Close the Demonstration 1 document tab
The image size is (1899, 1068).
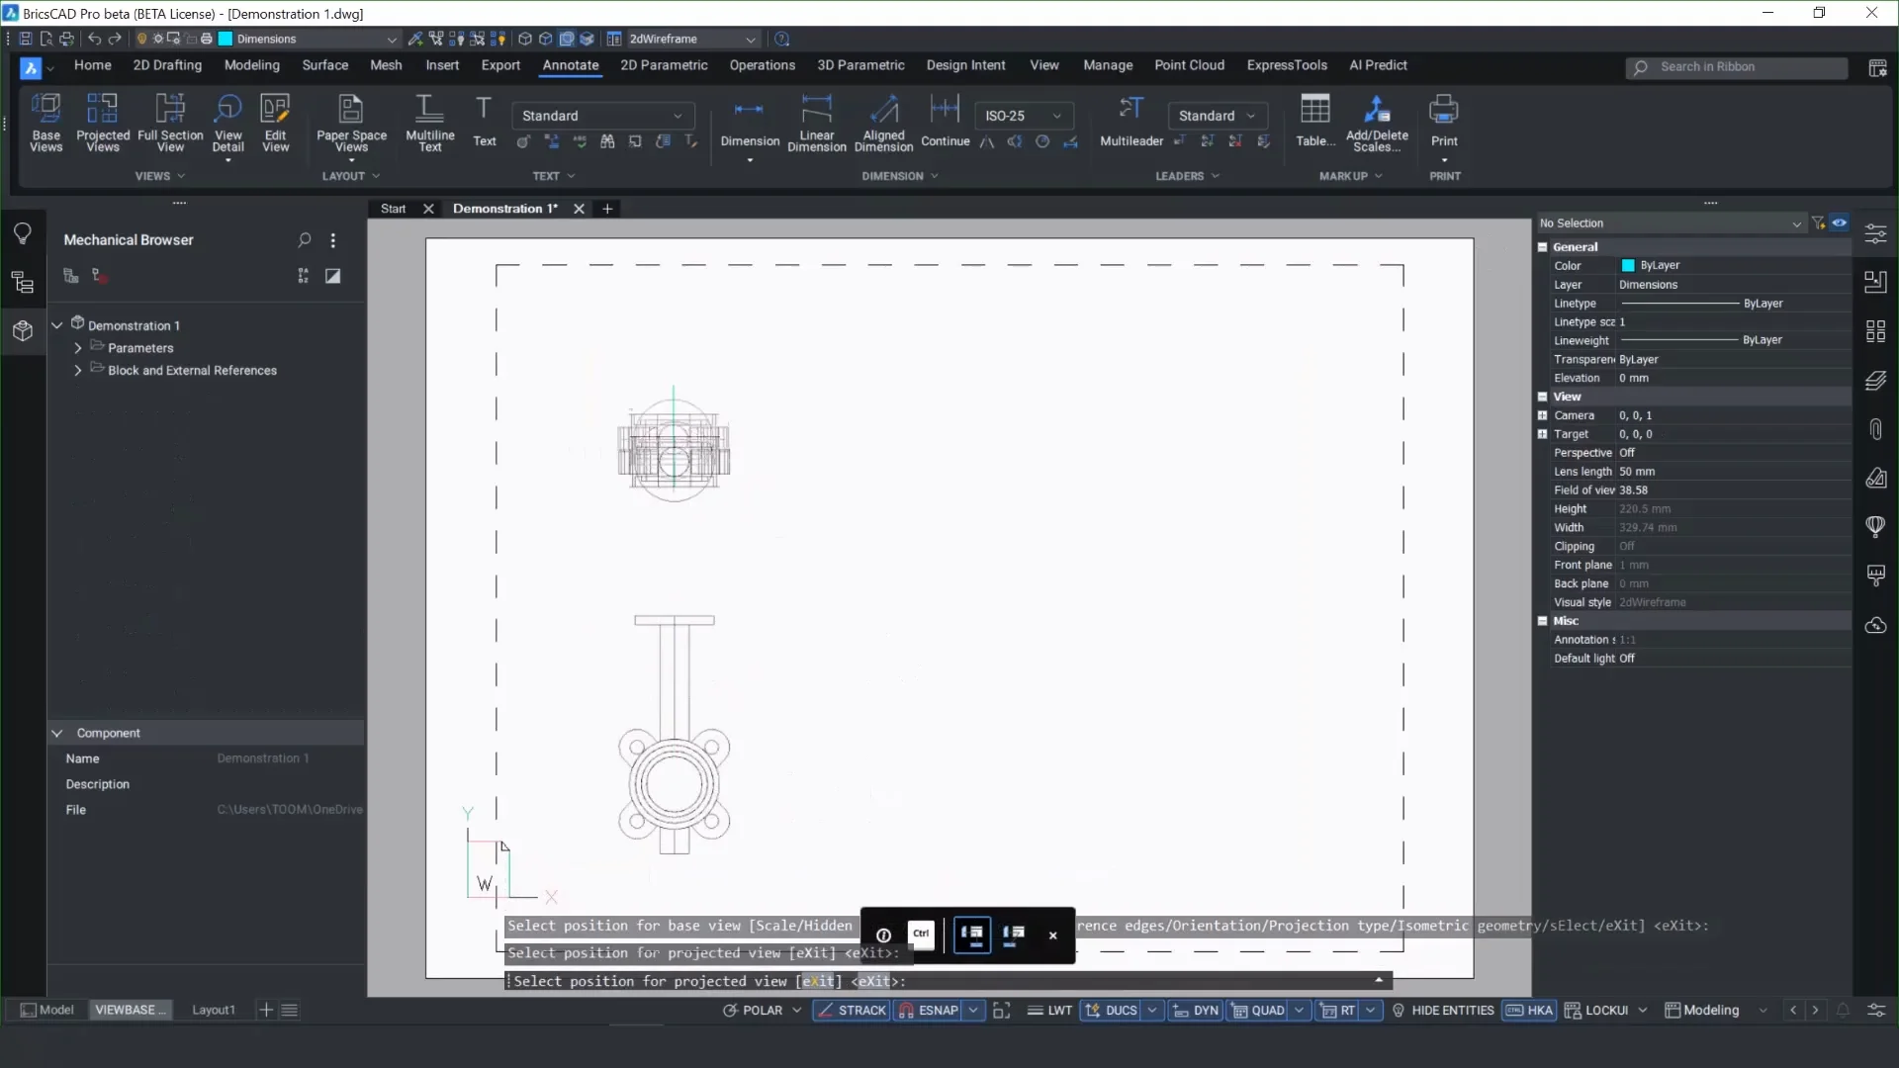579,209
